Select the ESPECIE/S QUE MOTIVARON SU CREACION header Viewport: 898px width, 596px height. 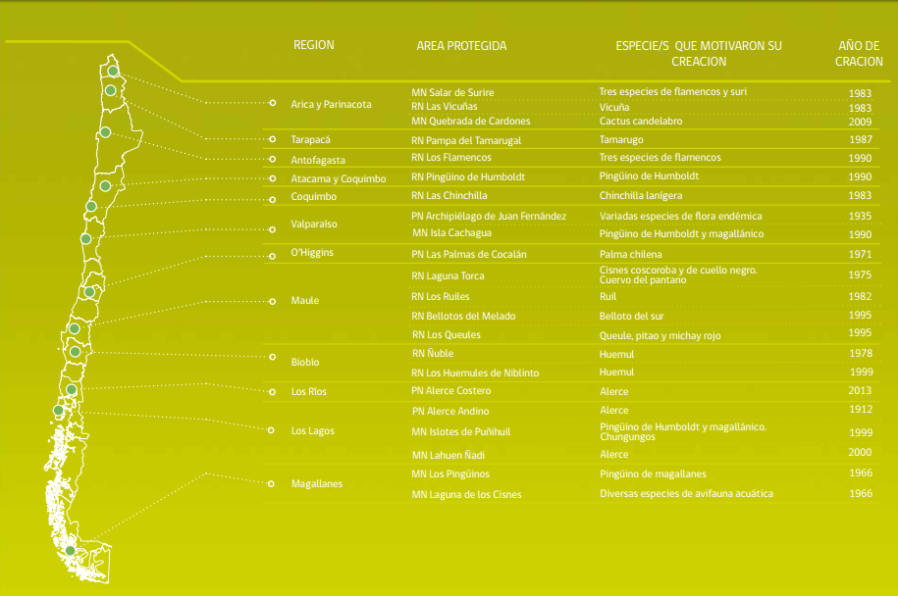699,53
